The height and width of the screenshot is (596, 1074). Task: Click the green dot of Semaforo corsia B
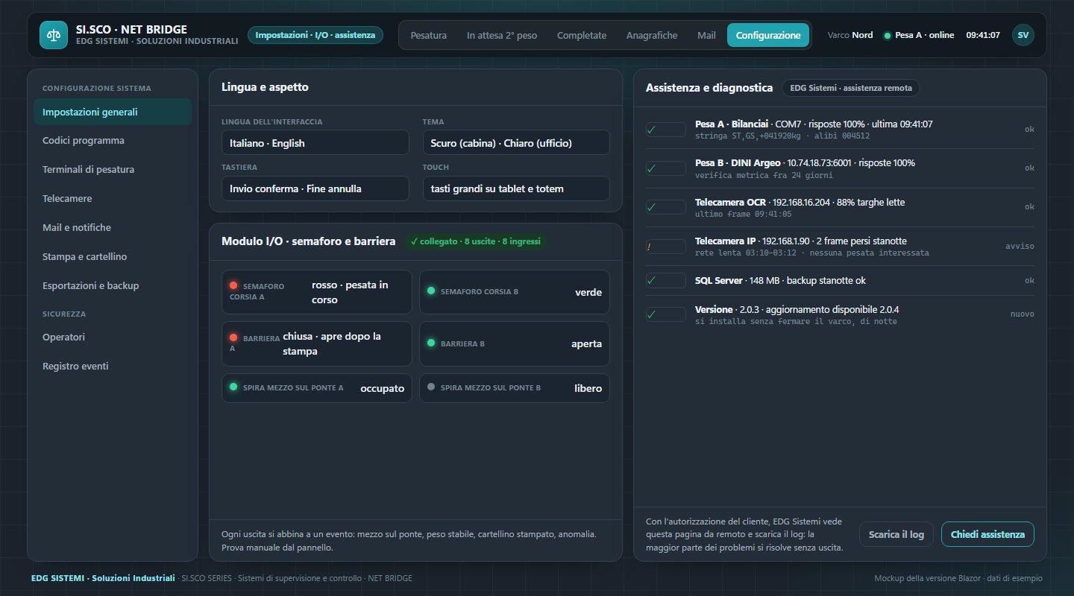[x=430, y=291]
